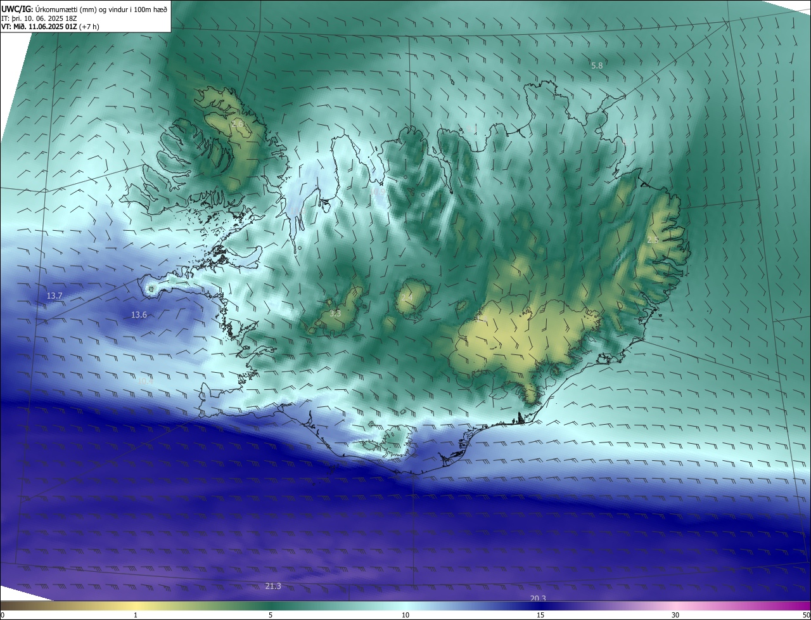Image resolution: width=811 pixels, height=620 pixels.
Task: Click the color scale at tick 30
Action: pos(675,615)
